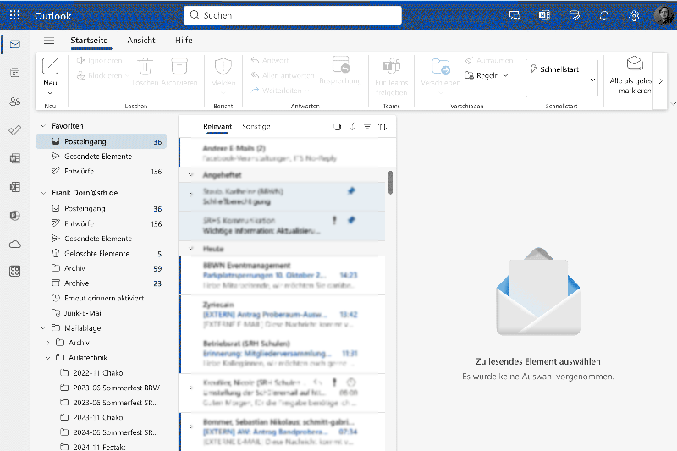Viewport: 677px width, 451px height.
Task: Click the filter icon in message list
Action: tap(367, 127)
